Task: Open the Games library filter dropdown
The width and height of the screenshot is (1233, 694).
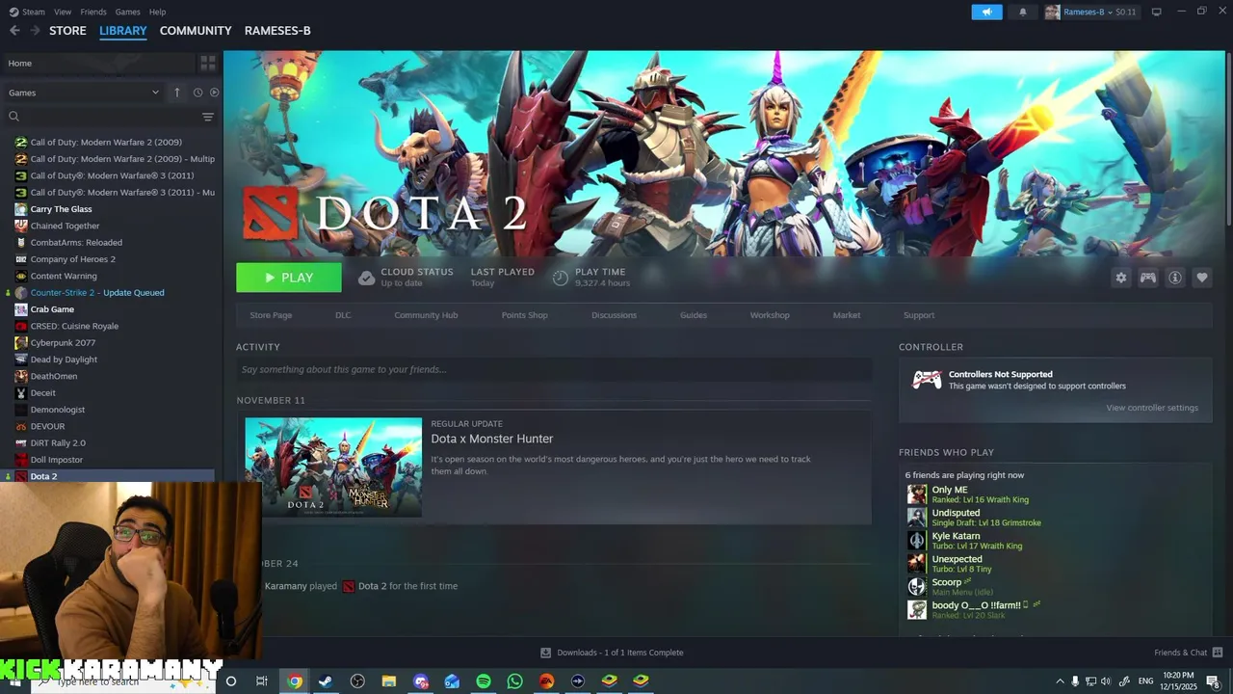Action: tap(83, 93)
